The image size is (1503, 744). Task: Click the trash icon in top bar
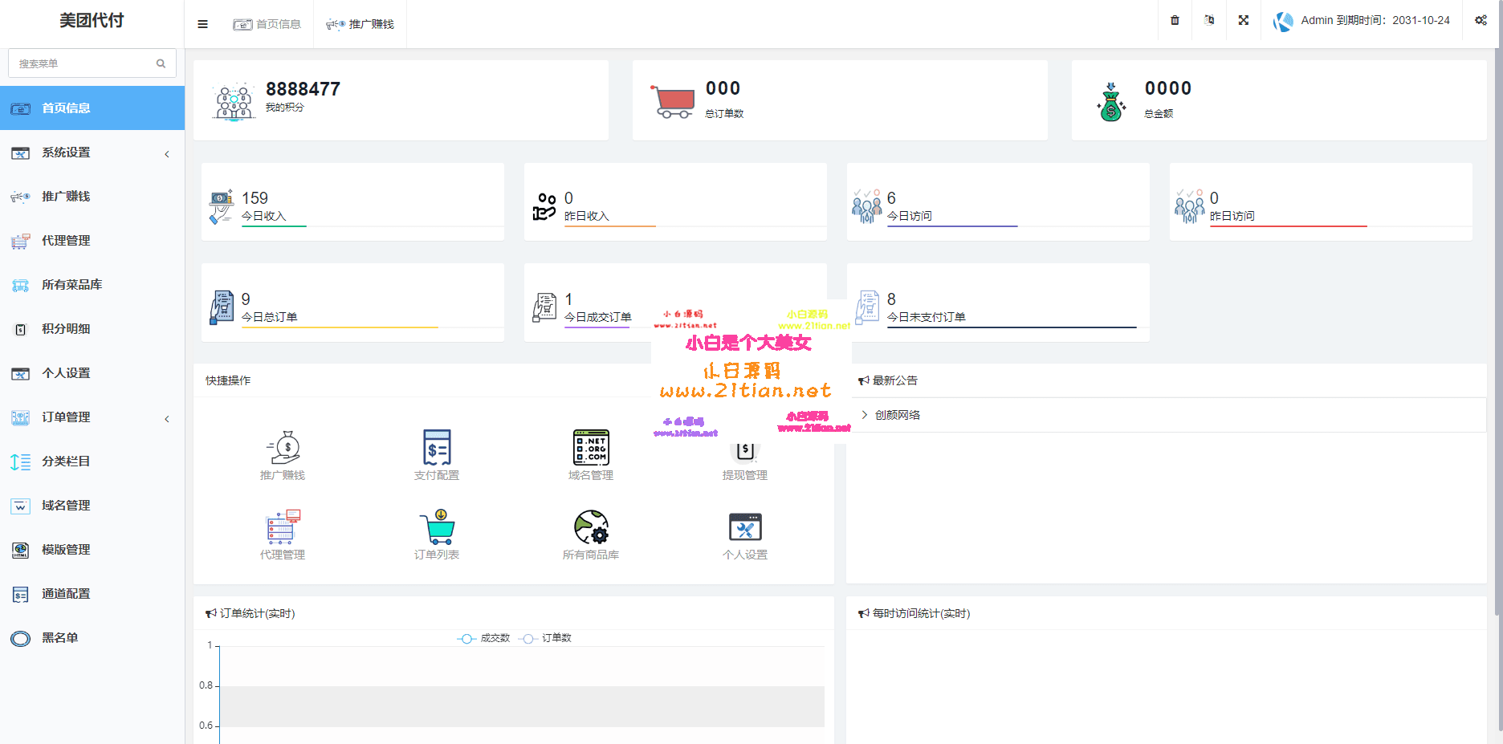[1175, 21]
